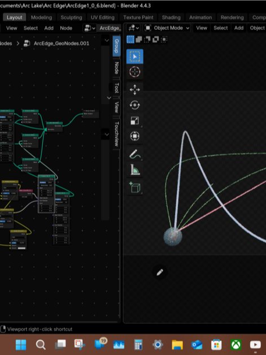Open 3D viewport Object menu

tap(257, 28)
